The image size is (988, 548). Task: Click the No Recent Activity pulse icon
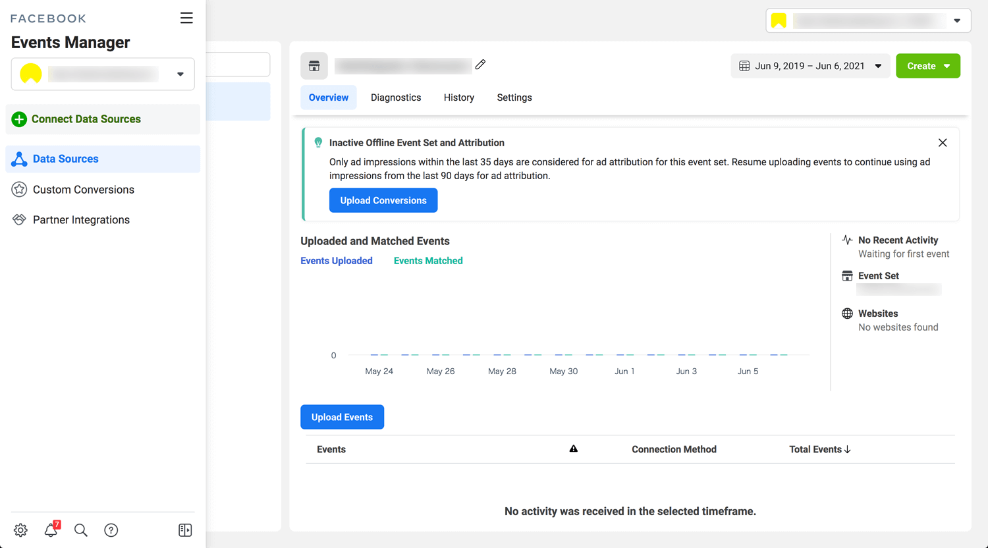[847, 240]
